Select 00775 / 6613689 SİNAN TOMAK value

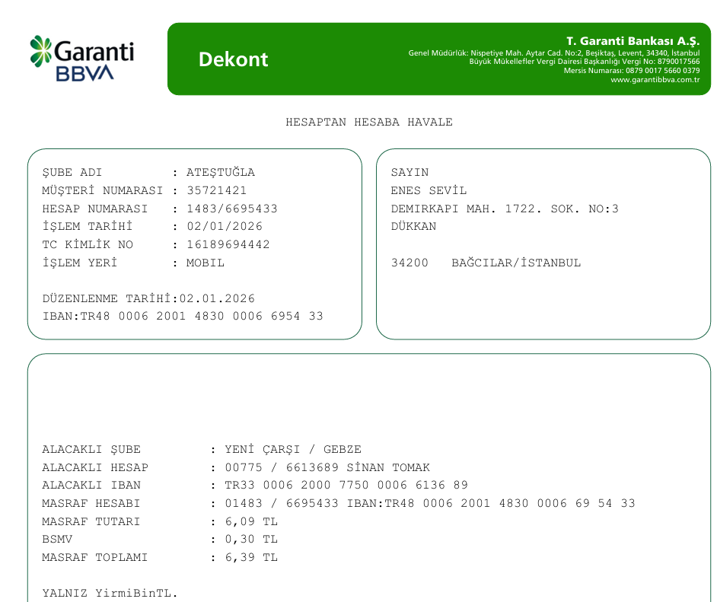(x=327, y=467)
